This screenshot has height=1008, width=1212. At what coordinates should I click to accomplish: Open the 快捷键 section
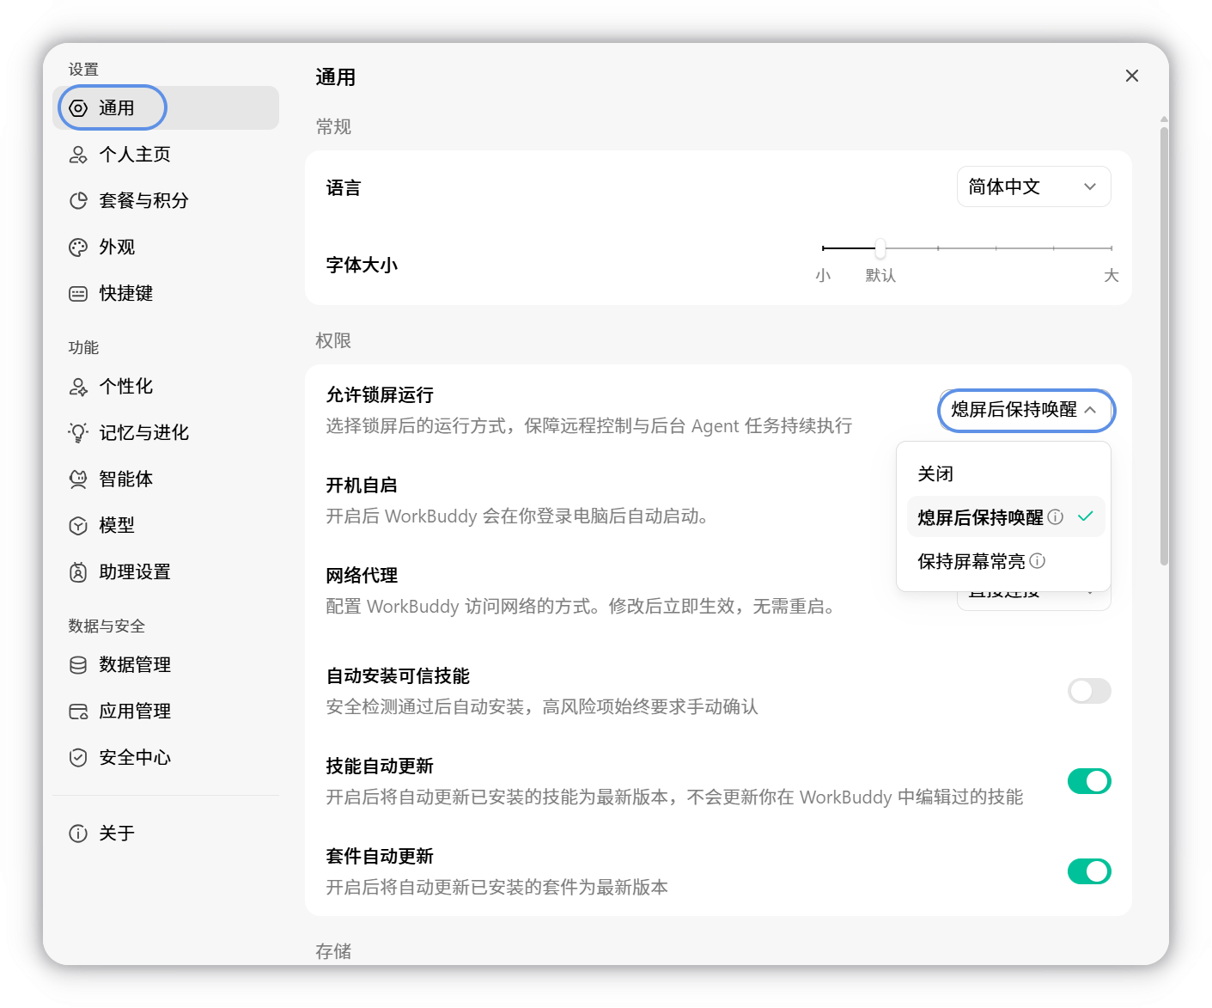coord(166,294)
